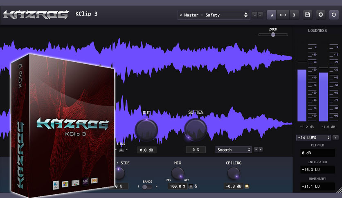This screenshot has width=342, height=198.
Task: Click the next preset plus button in header
Action: coord(260,15)
